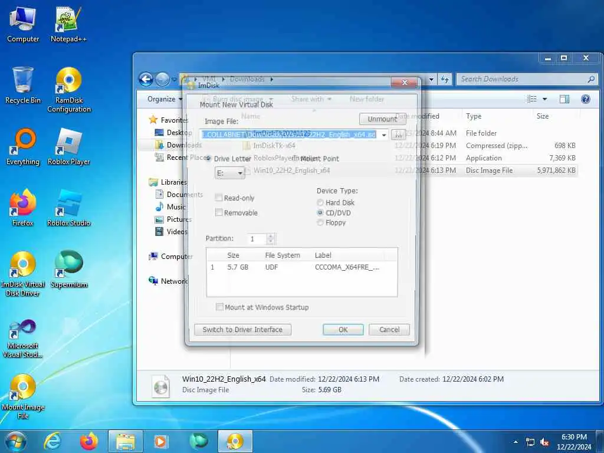Click the Partition number spinner

(x=271, y=239)
